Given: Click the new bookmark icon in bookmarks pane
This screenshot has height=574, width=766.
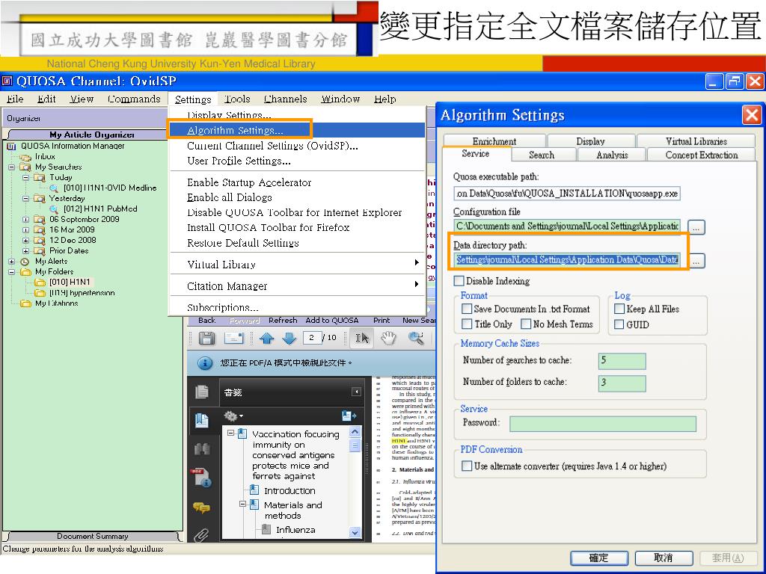Looking at the screenshot, I should [349, 416].
